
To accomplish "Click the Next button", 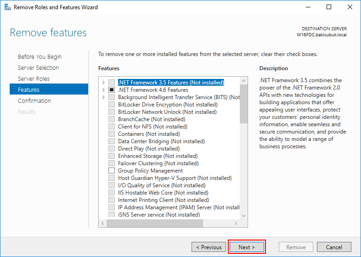I will point(247,247).
